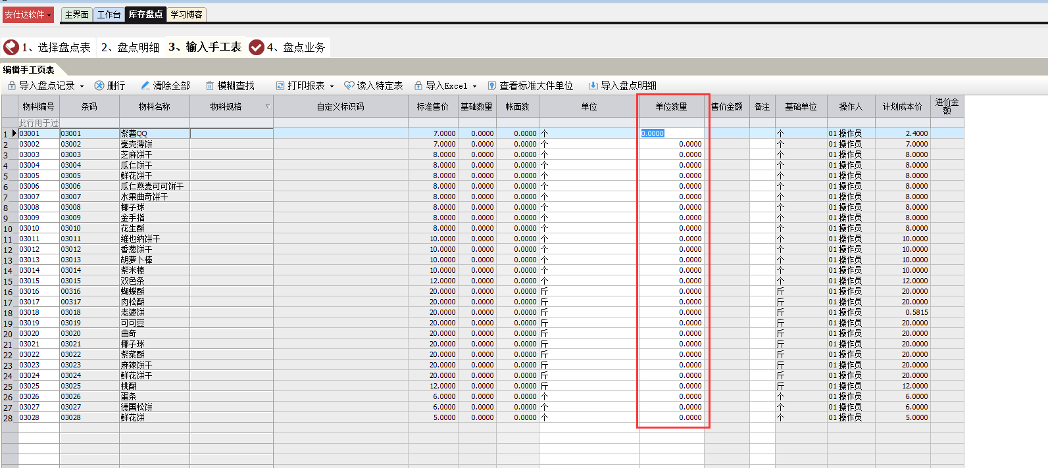Go to step 1 选择盘点表
1048x468 pixels.
pyautogui.click(x=56, y=47)
